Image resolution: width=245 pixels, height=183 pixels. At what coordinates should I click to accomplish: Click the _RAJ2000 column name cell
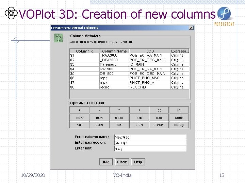(x=114, y=55)
